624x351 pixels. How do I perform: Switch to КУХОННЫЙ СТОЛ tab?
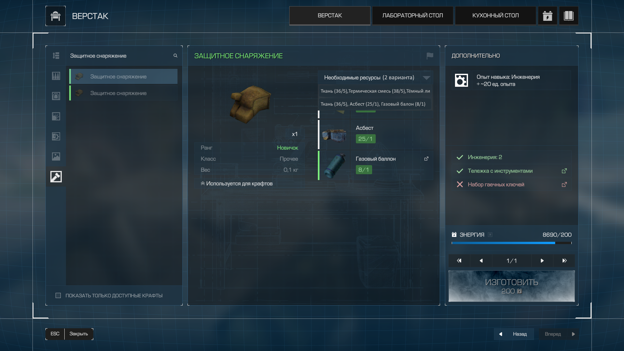(x=495, y=16)
